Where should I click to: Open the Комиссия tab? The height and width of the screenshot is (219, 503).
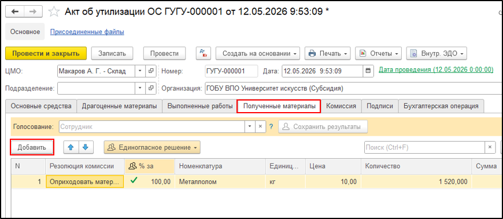(x=341, y=106)
